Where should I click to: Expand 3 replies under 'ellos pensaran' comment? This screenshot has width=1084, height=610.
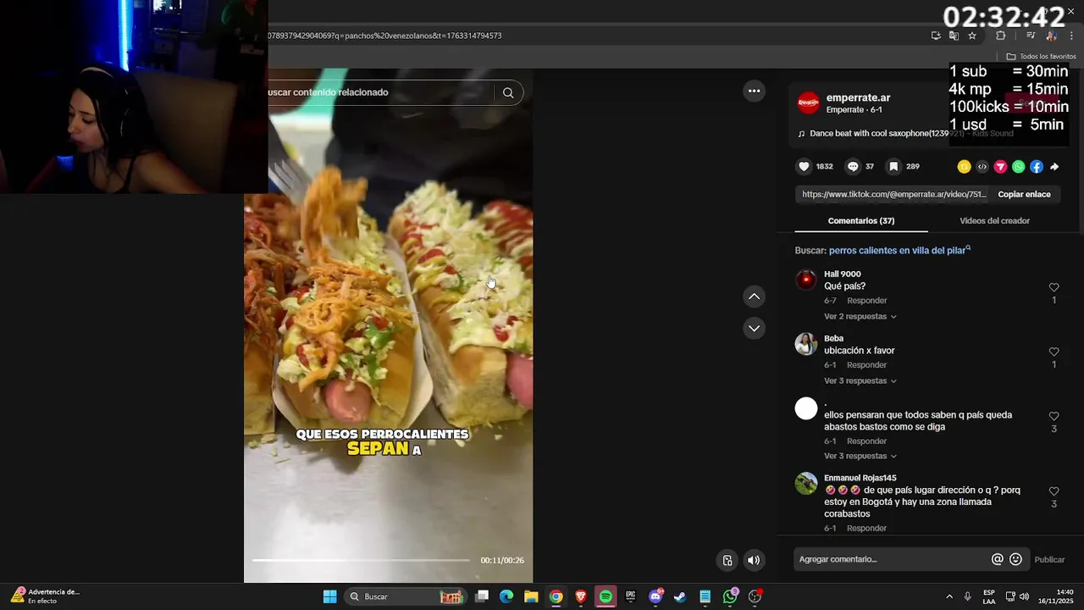click(x=860, y=457)
